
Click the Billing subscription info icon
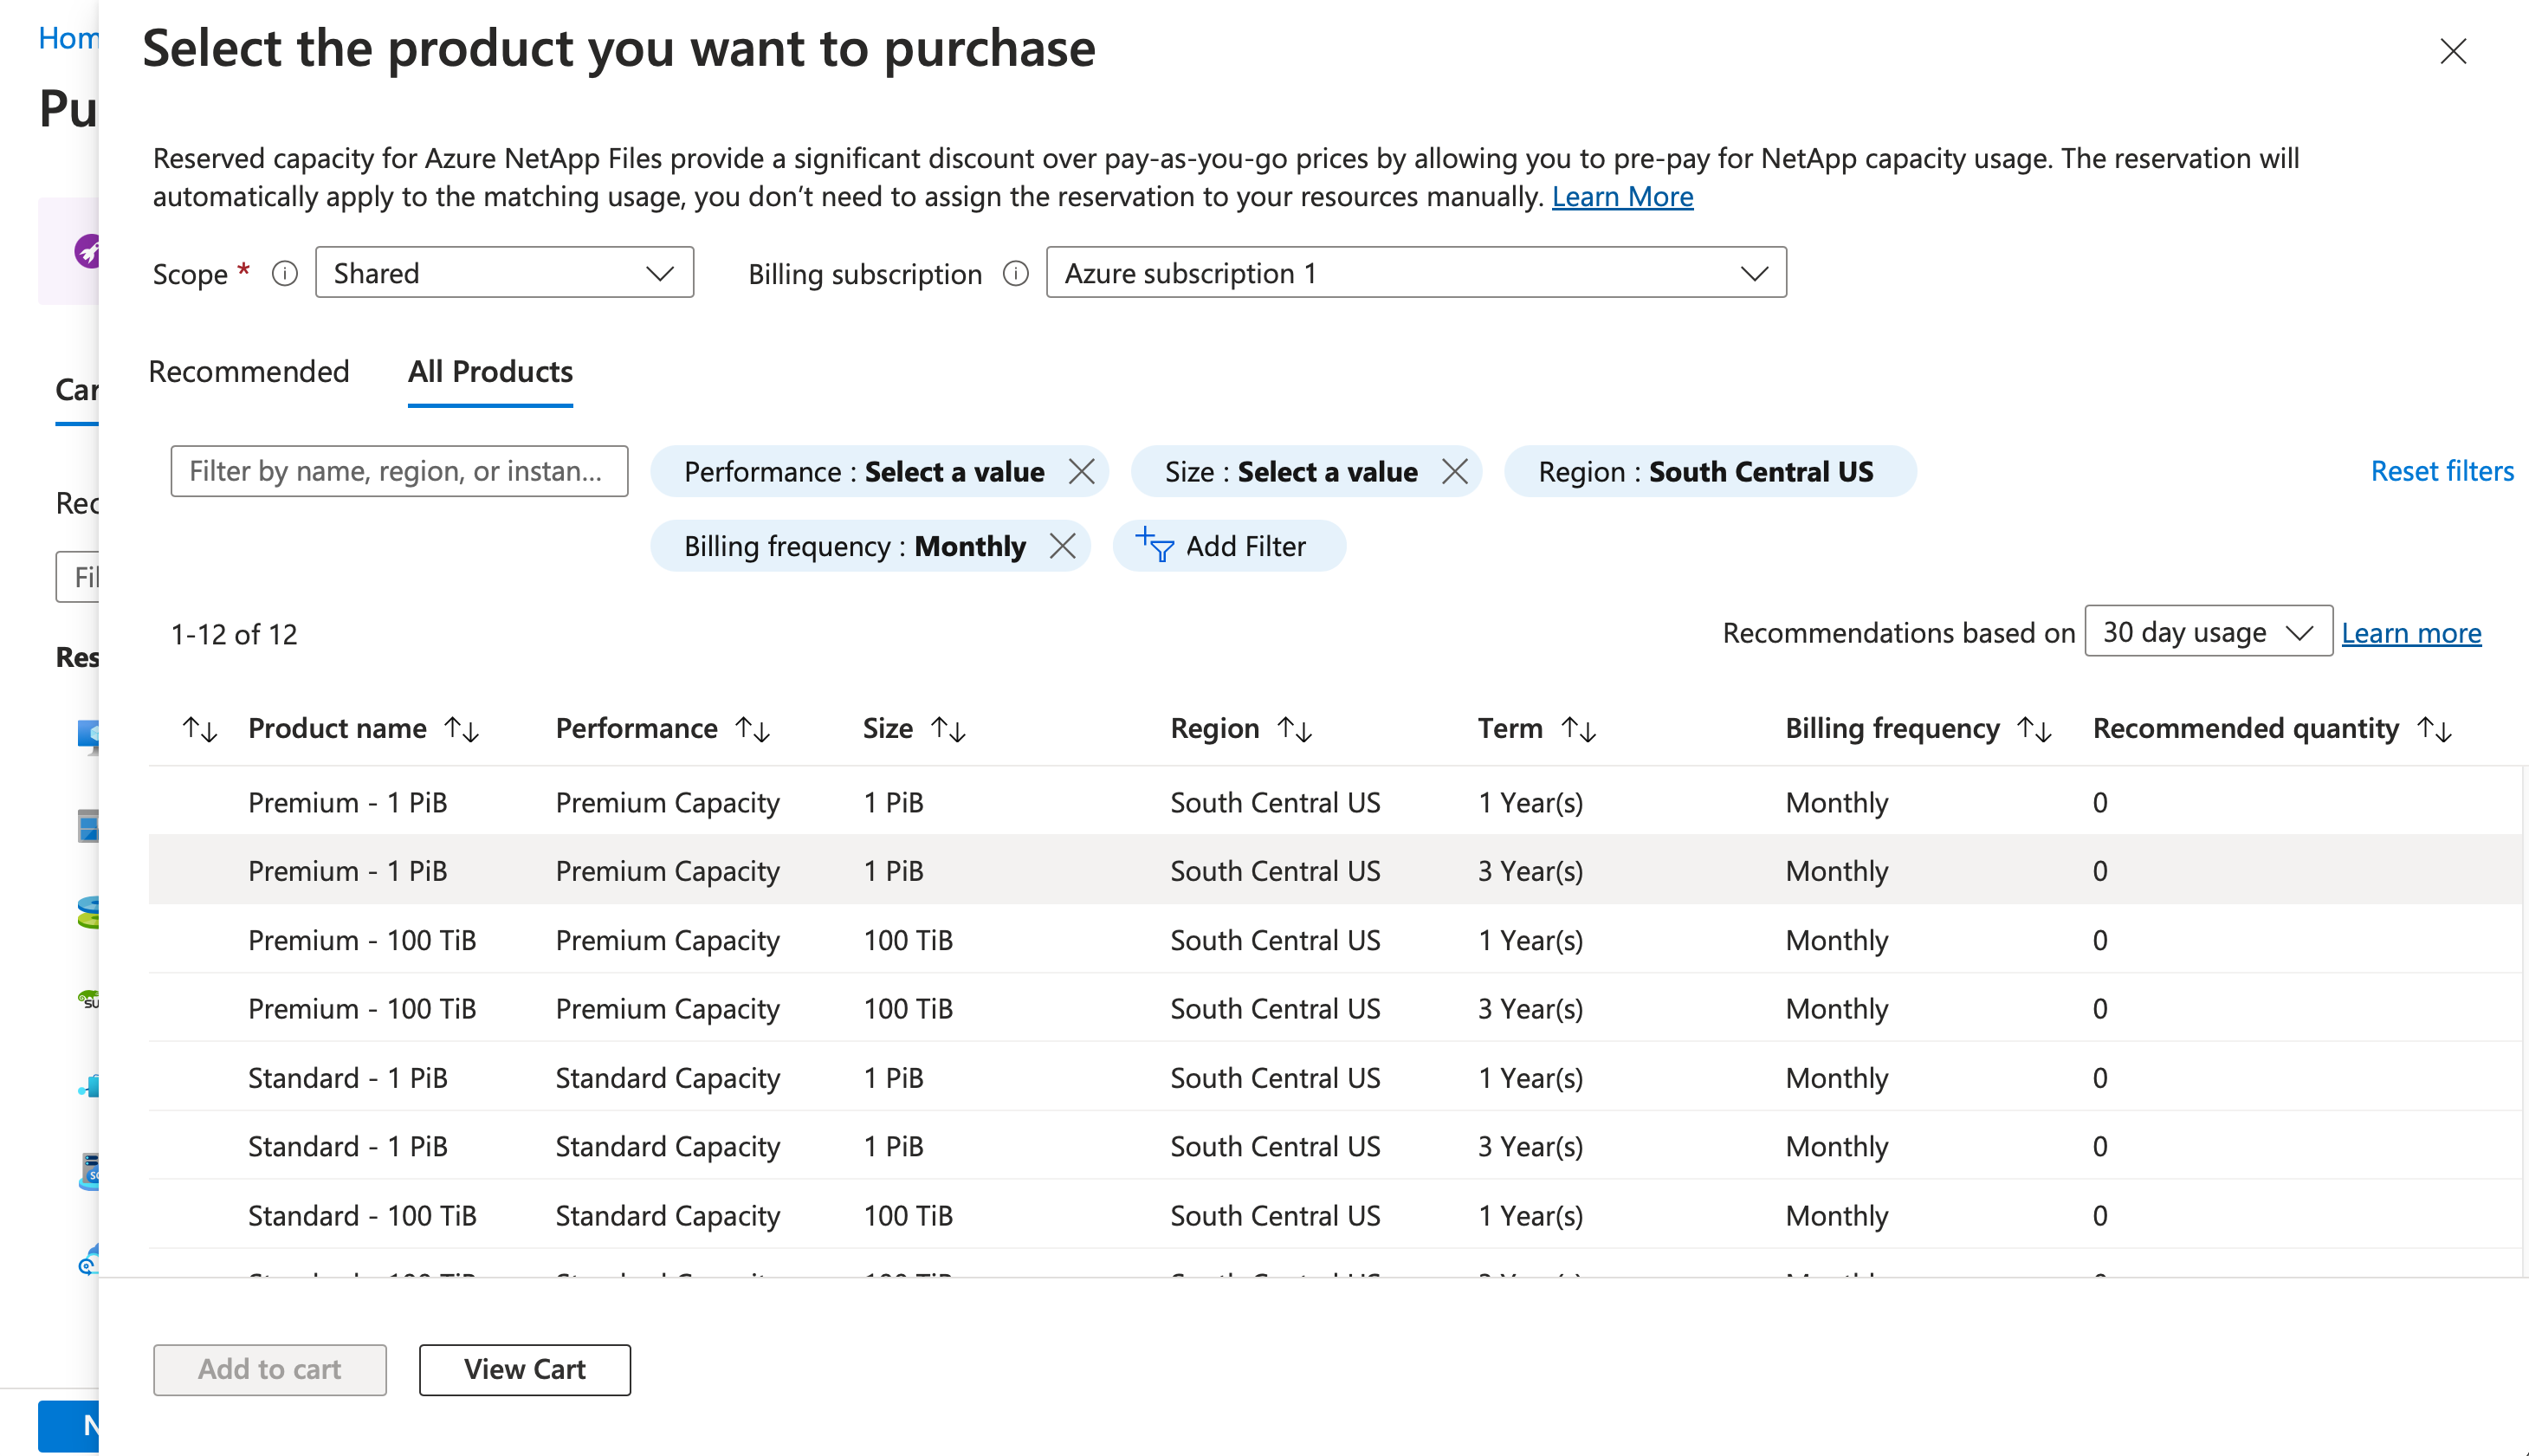(x=1016, y=273)
